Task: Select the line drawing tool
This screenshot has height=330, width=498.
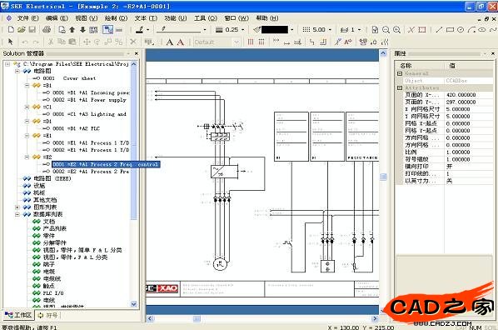Action: pos(439,29)
